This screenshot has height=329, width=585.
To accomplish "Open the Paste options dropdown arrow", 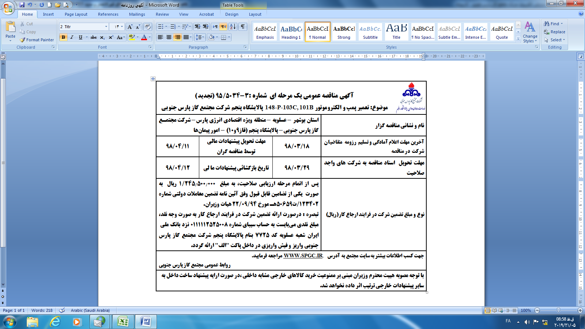I will (11, 41).
